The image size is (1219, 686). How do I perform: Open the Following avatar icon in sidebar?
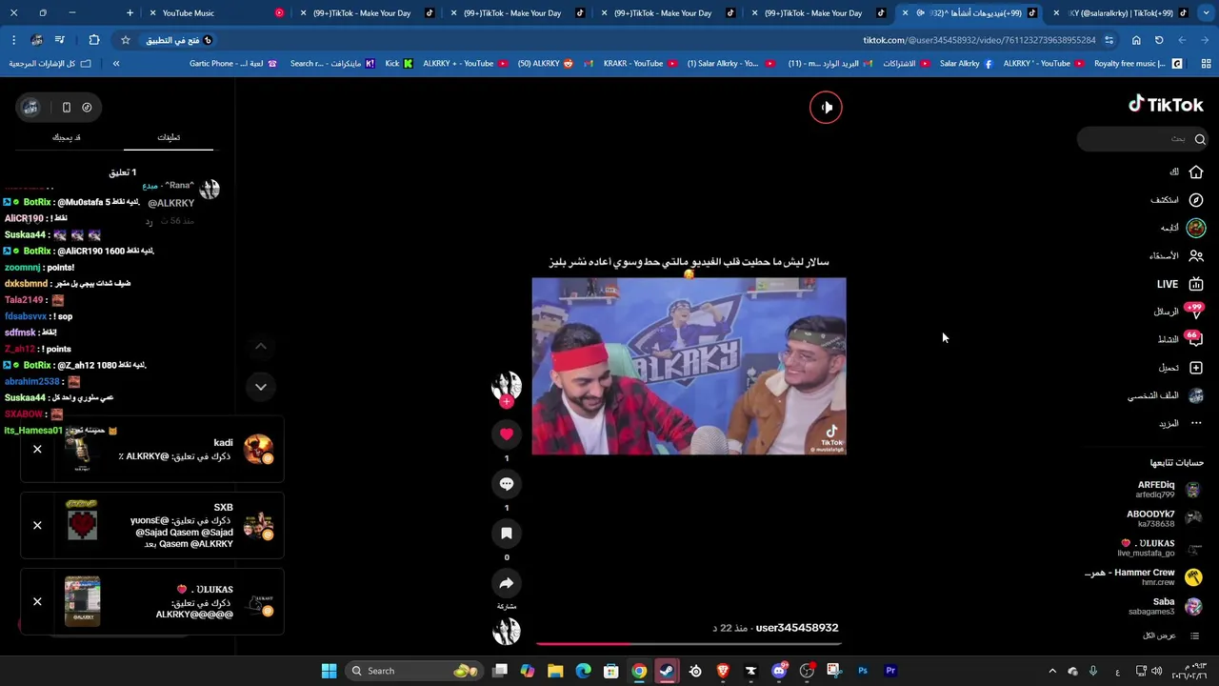[1196, 228]
